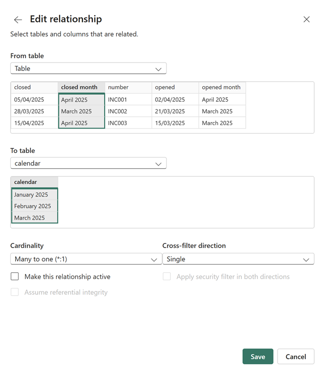Expand the Cardinality dropdown

pos(86,259)
